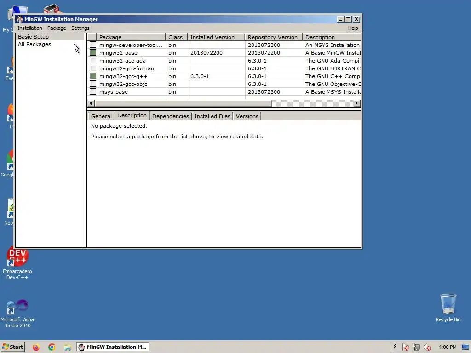Click the MinGW Installation Manager taskbar button
The image size is (471, 353).
coord(112,347)
